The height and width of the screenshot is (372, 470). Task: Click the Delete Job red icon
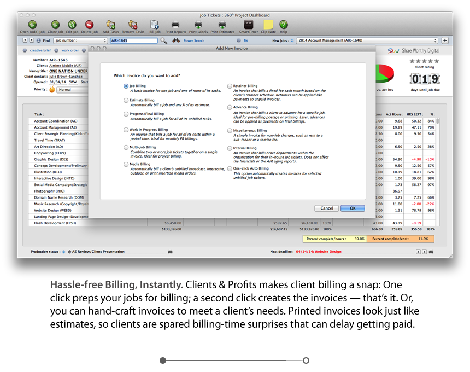coord(89,25)
